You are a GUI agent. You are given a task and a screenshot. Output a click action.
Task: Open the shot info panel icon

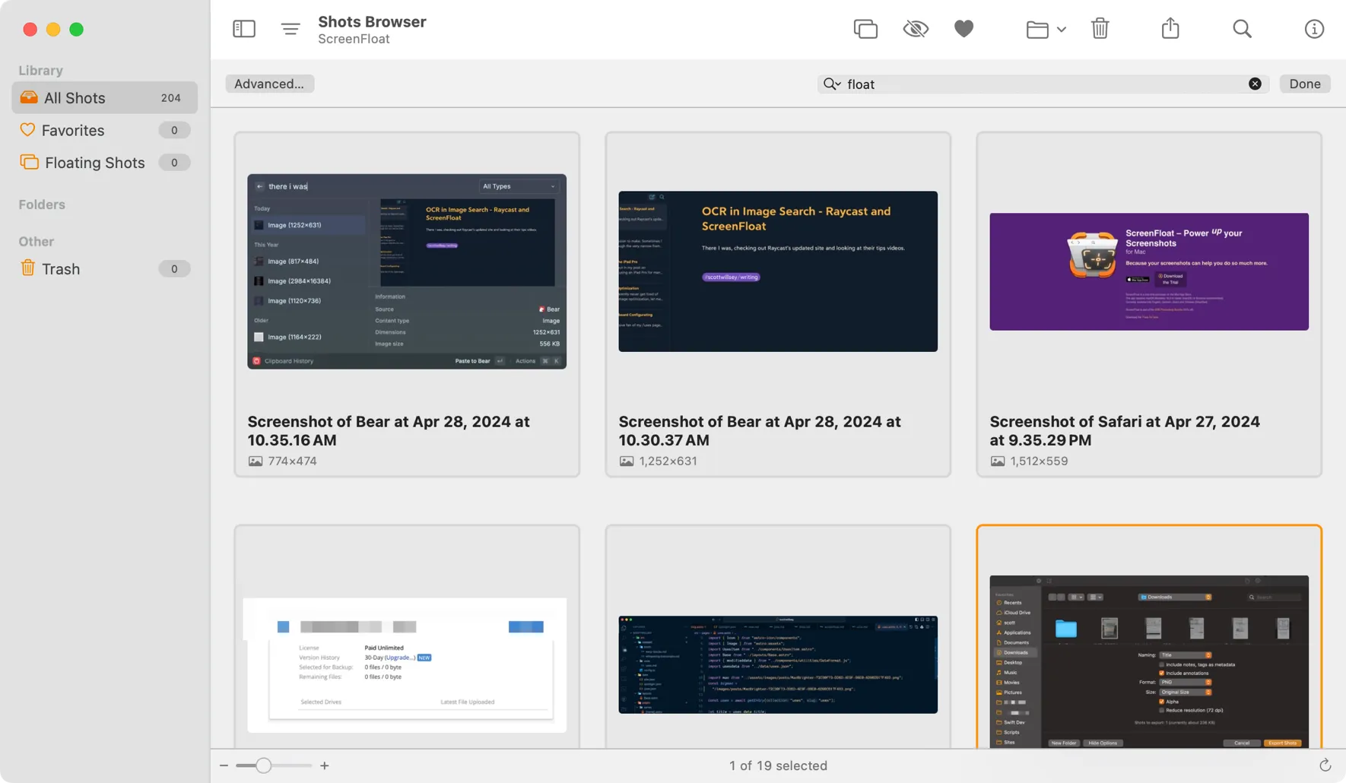coord(1313,28)
